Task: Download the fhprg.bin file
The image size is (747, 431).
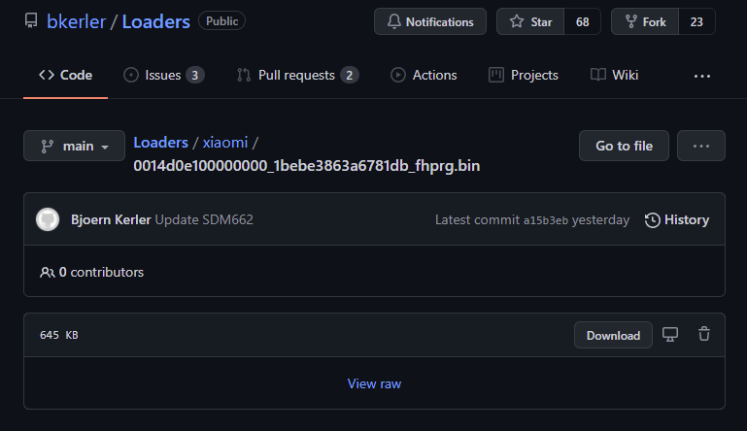Action: 613,335
